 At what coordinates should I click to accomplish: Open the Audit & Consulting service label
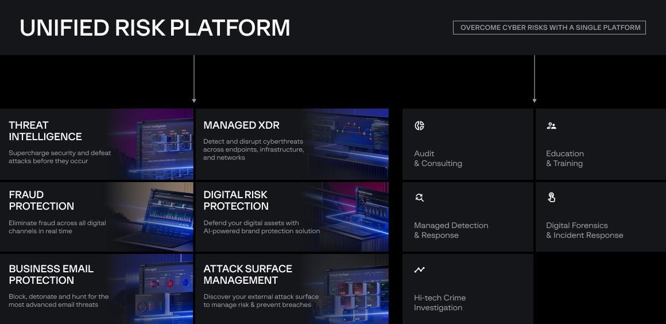coord(438,159)
